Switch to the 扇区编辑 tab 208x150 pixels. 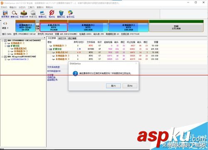(72, 38)
